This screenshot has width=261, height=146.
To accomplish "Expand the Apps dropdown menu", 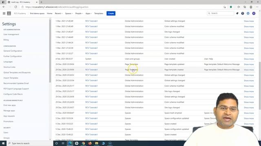I will pyautogui.click(x=88, y=13).
